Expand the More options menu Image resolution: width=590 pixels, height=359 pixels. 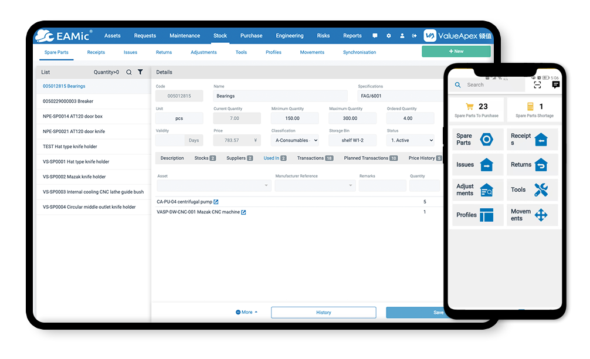click(246, 312)
